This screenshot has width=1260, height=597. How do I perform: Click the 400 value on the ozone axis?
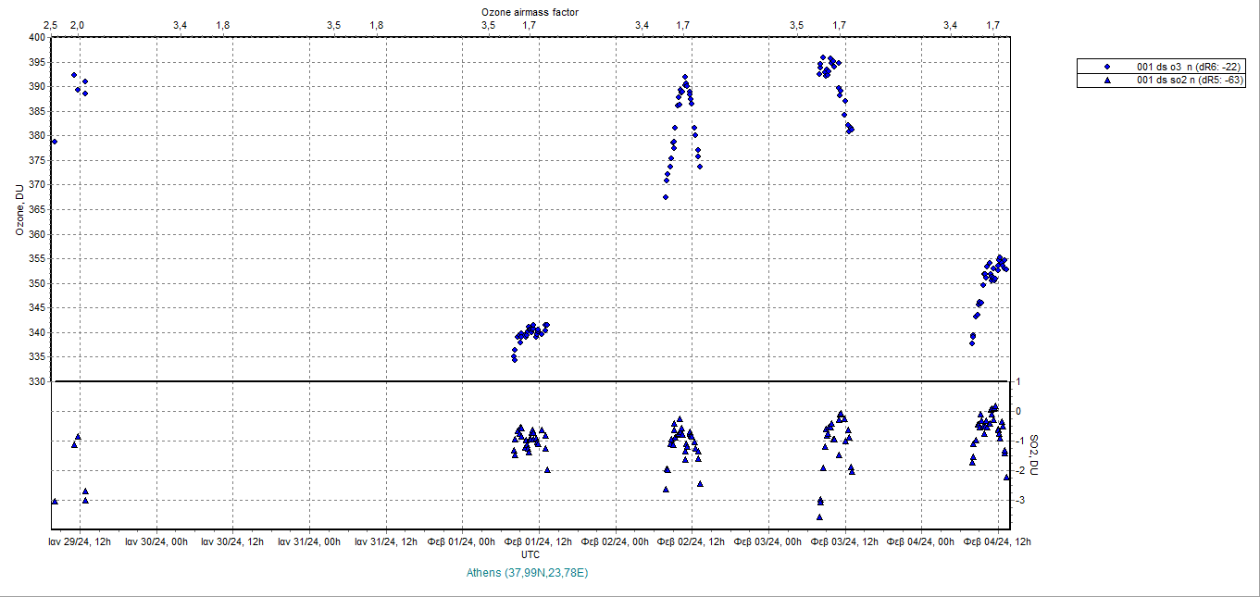coord(36,38)
